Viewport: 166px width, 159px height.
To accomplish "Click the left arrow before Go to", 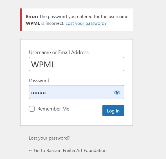I will coord(30,151).
